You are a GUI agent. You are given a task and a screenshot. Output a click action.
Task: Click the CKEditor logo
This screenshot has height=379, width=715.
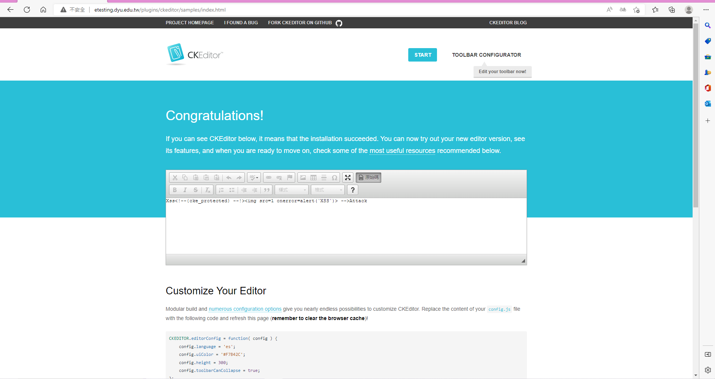[194, 54]
